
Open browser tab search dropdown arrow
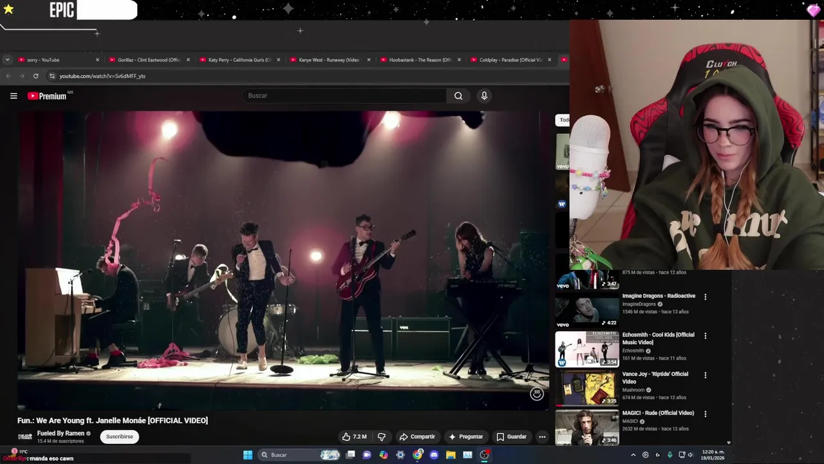[7, 60]
